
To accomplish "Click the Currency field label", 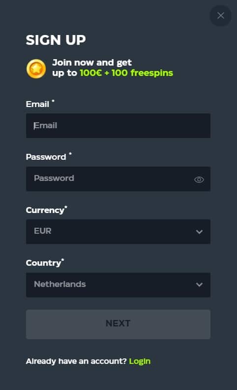I will 45,210.
